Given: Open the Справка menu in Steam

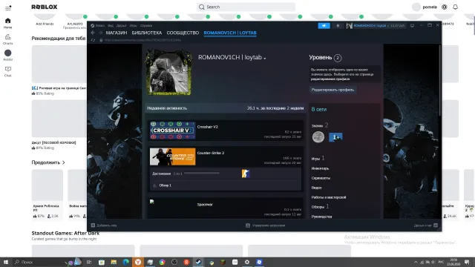Looking at the screenshot, I should tap(146, 26).
